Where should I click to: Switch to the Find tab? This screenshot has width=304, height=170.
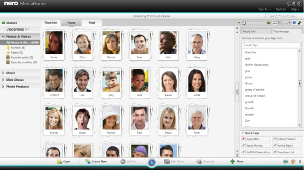pyautogui.click(x=92, y=23)
